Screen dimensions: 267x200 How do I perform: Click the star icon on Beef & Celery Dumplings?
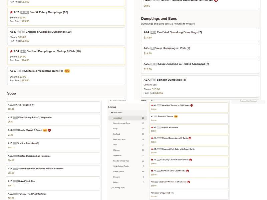click(x=11, y=12)
